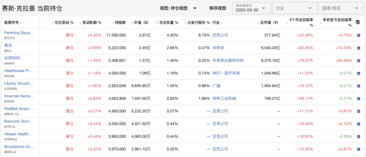This screenshot has height=157, width=366.
Task: Sort by 年初至今总回报率 % column header
Action: [x=335, y=23]
